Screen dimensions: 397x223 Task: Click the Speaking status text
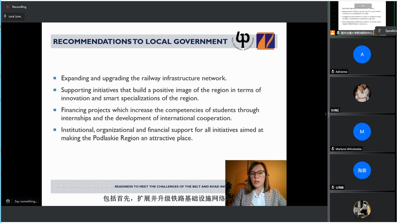tap(391, 31)
